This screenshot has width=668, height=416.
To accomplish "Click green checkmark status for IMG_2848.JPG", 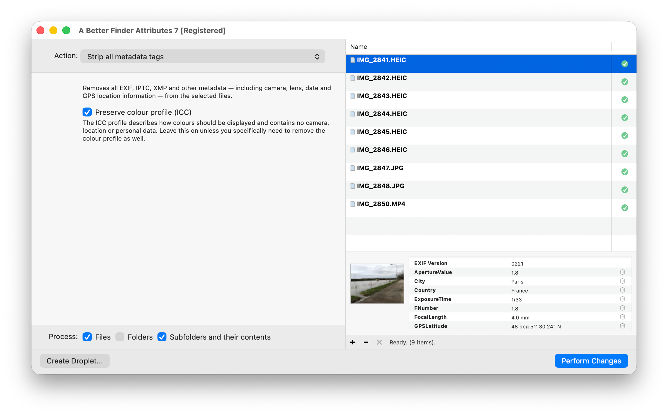I will tap(625, 190).
